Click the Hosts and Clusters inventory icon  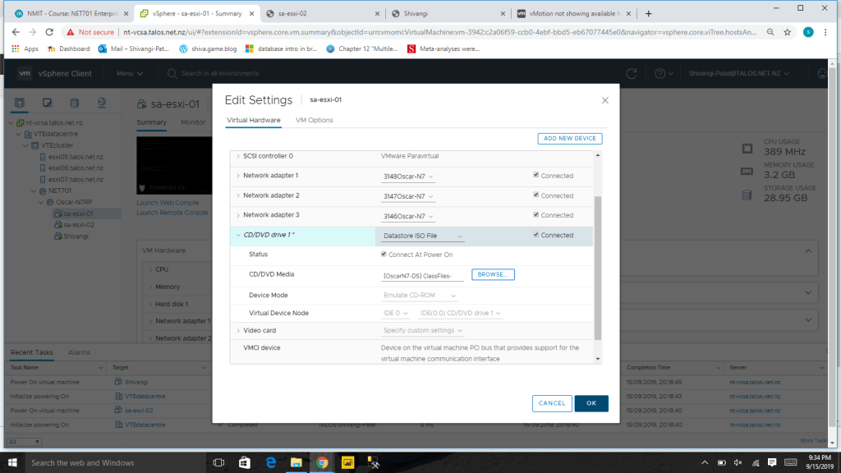(x=21, y=103)
